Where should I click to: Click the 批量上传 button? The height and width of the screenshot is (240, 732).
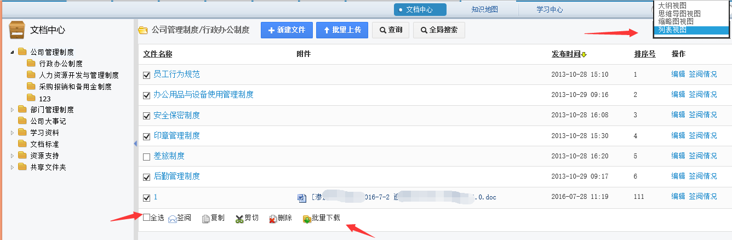342,30
